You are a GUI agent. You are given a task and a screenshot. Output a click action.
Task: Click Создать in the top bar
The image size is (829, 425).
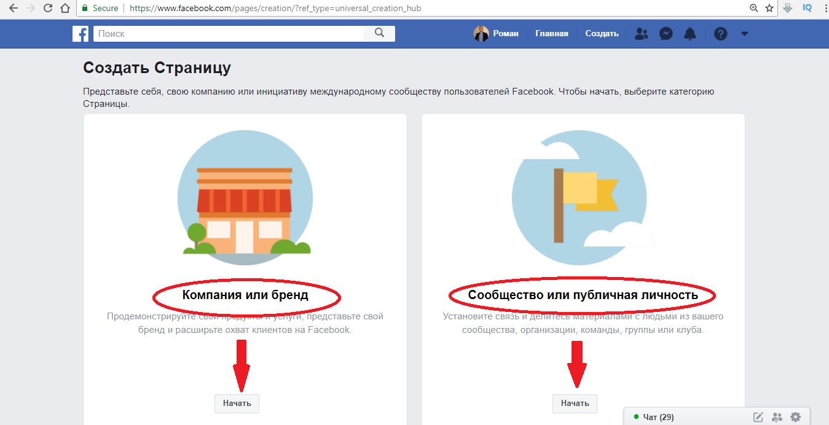pos(602,34)
